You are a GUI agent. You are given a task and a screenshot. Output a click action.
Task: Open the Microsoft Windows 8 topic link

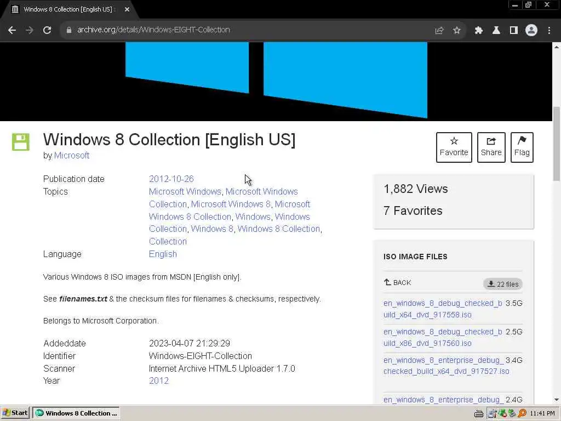pos(231,204)
